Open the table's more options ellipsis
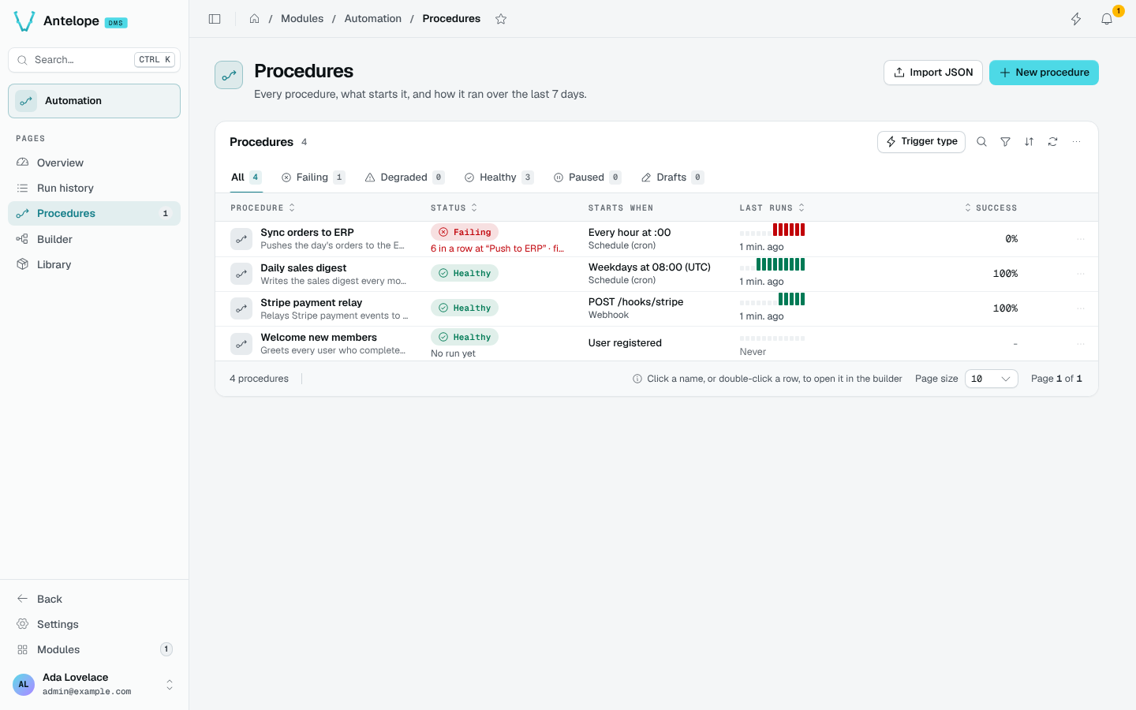This screenshot has width=1136, height=710. [x=1076, y=142]
